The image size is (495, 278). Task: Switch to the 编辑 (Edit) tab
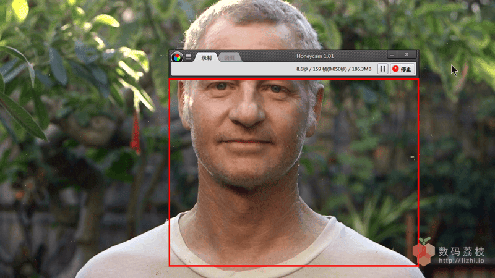pos(230,57)
